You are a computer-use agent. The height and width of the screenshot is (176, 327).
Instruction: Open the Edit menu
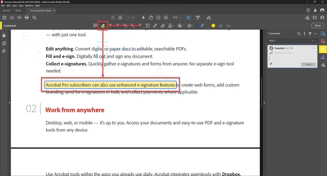[x=8, y=6]
